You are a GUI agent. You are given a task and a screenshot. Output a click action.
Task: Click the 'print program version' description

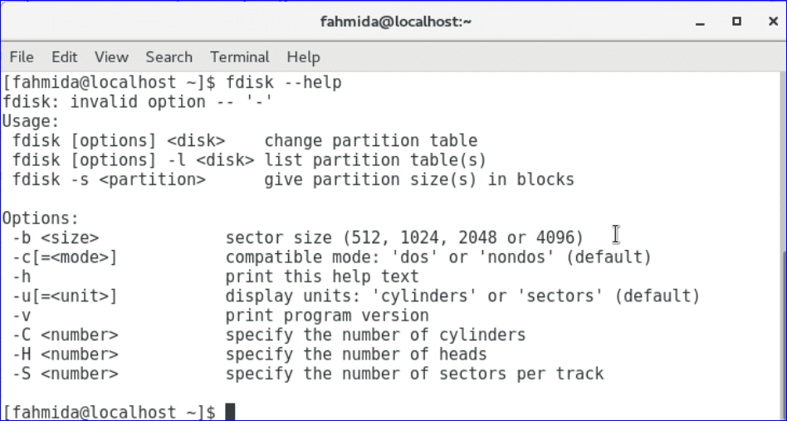[x=327, y=316]
